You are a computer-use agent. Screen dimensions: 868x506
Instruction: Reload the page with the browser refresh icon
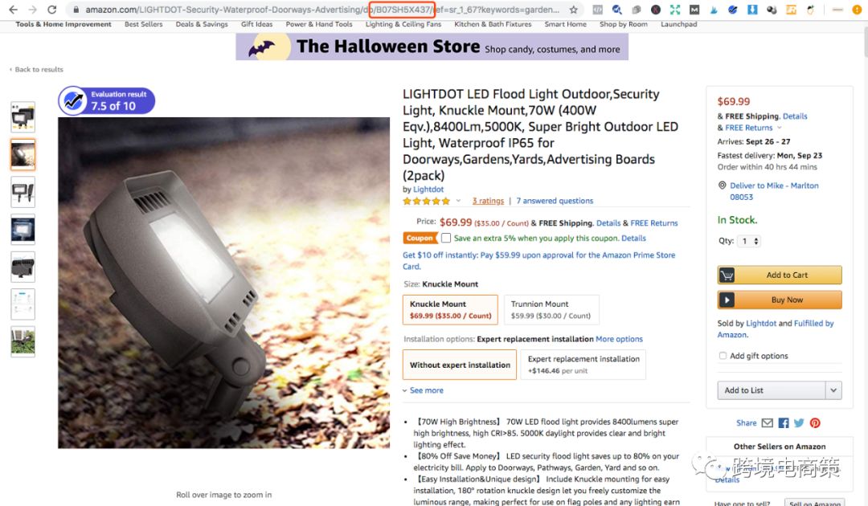point(51,10)
